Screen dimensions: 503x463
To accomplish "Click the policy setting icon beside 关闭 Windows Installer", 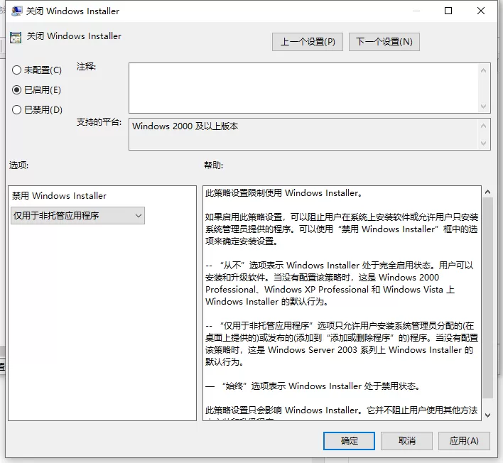I will [x=16, y=37].
